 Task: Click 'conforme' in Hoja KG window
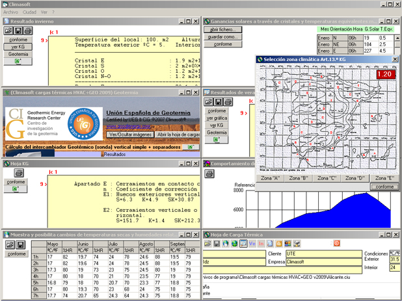click(16, 182)
